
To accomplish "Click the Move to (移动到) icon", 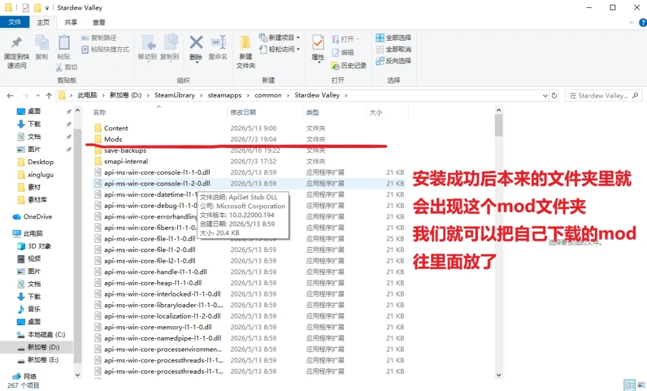I will point(147,43).
